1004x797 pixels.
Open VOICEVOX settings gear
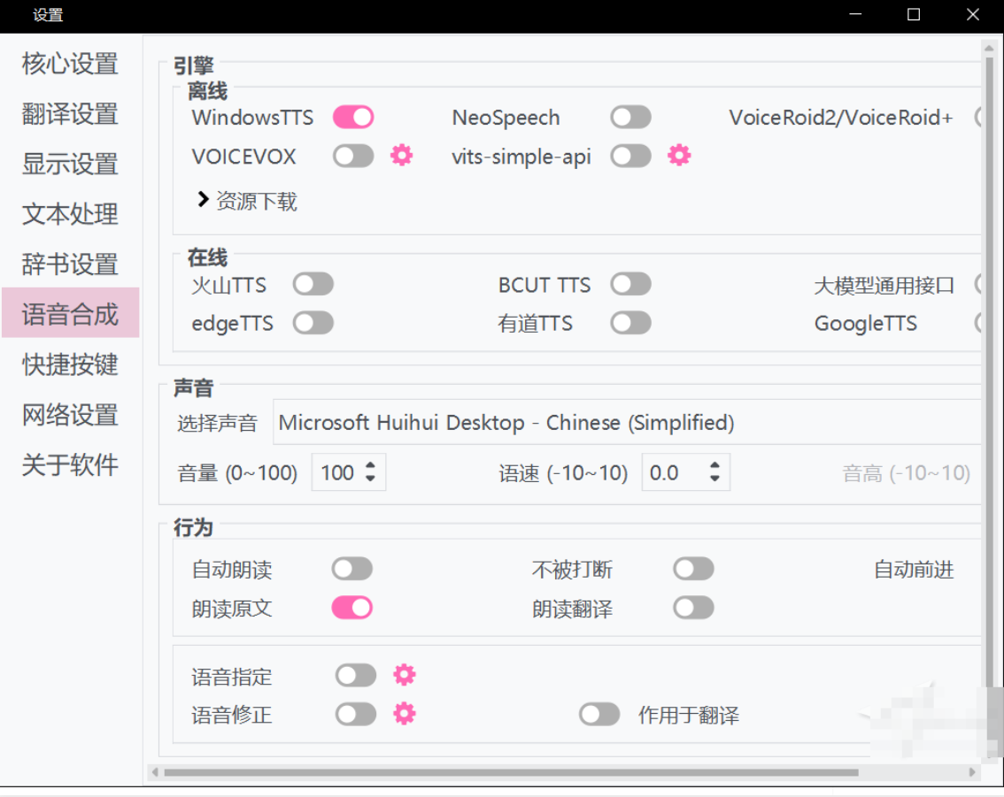(x=401, y=156)
